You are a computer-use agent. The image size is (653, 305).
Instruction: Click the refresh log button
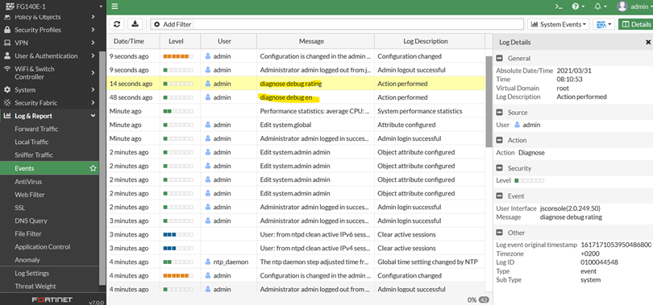[117, 24]
